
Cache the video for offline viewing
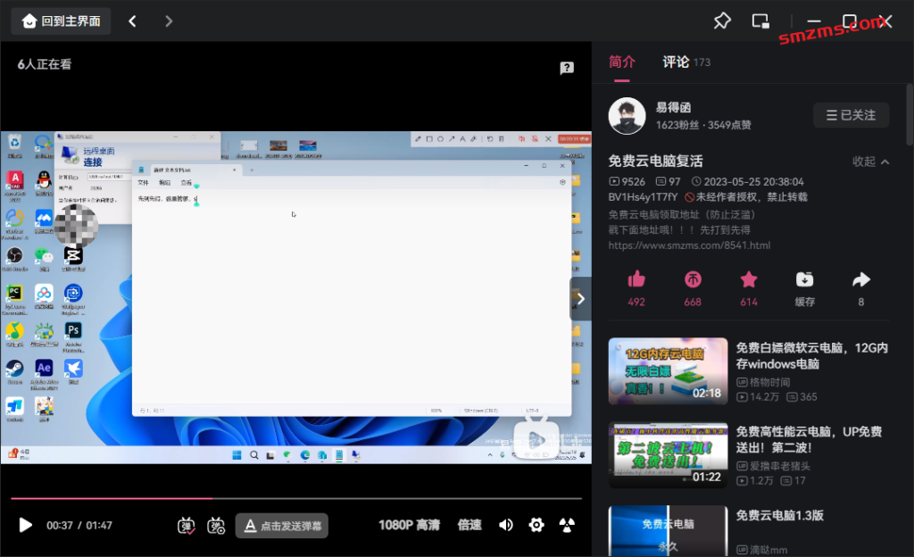pos(804,279)
